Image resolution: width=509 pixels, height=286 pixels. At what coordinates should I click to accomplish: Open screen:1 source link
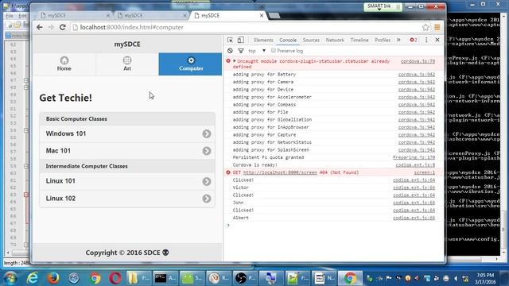pos(424,172)
